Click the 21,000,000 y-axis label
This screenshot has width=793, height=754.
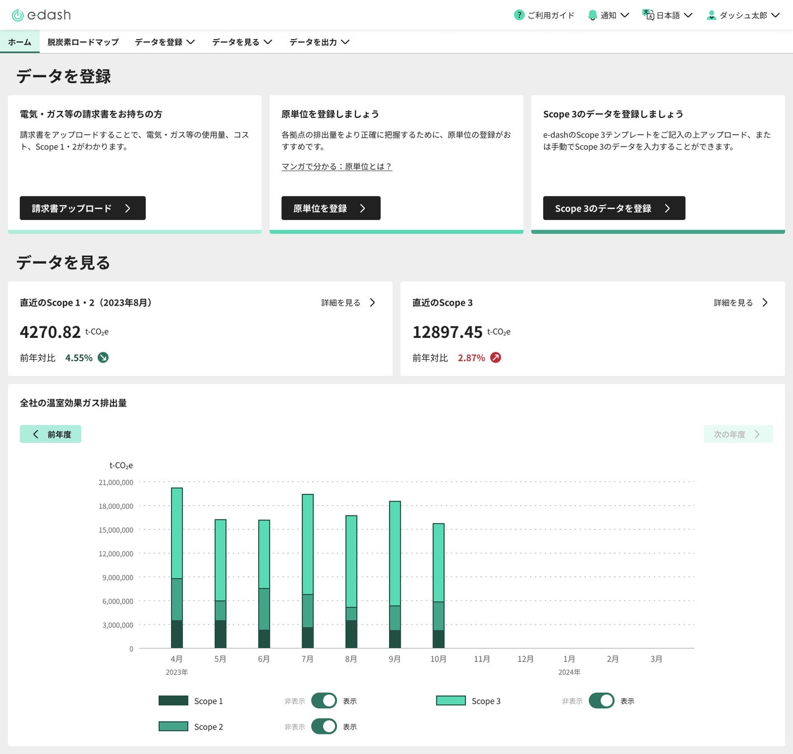(x=116, y=482)
